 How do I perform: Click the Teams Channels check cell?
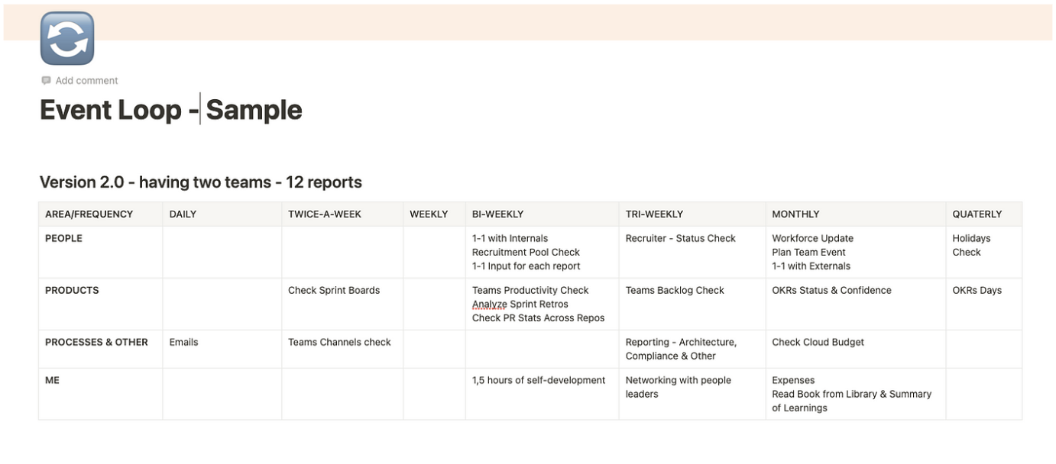[339, 343]
